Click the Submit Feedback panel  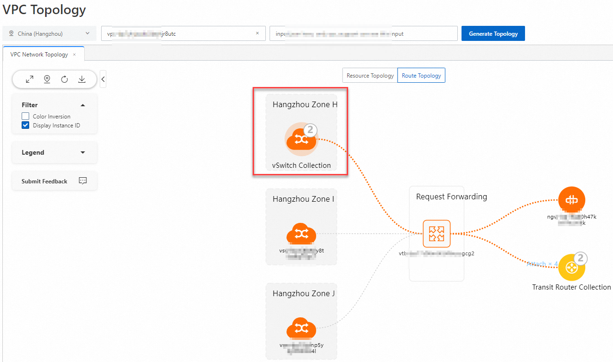click(54, 181)
